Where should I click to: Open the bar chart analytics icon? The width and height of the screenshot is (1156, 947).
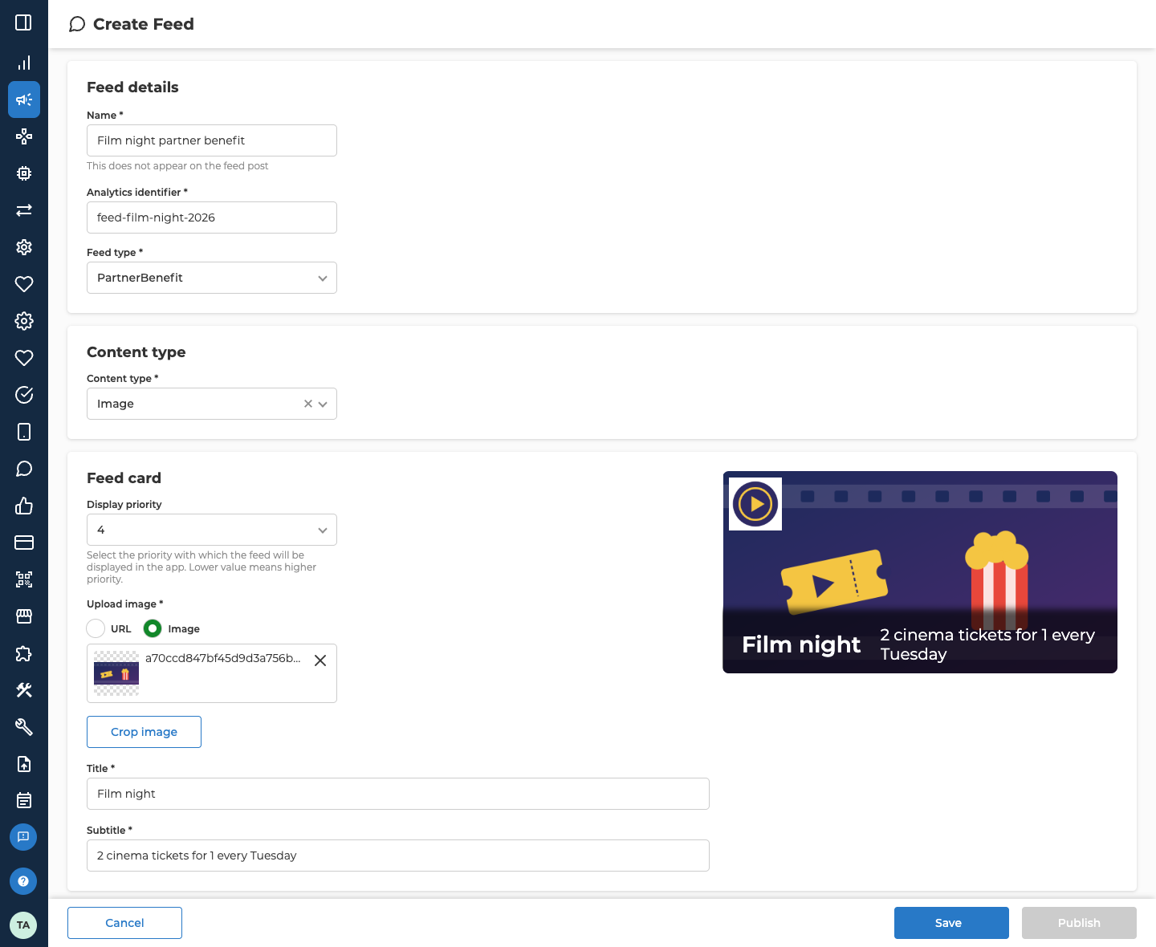[24, 63]
